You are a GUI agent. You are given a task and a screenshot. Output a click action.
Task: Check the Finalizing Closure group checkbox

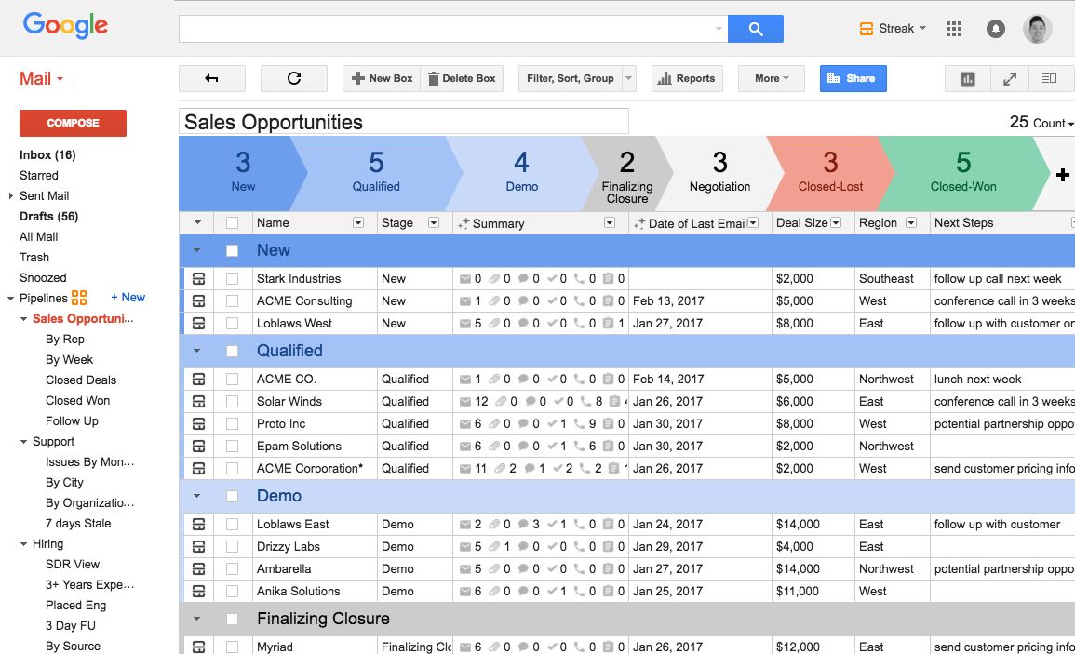click(x=233, y=619)
